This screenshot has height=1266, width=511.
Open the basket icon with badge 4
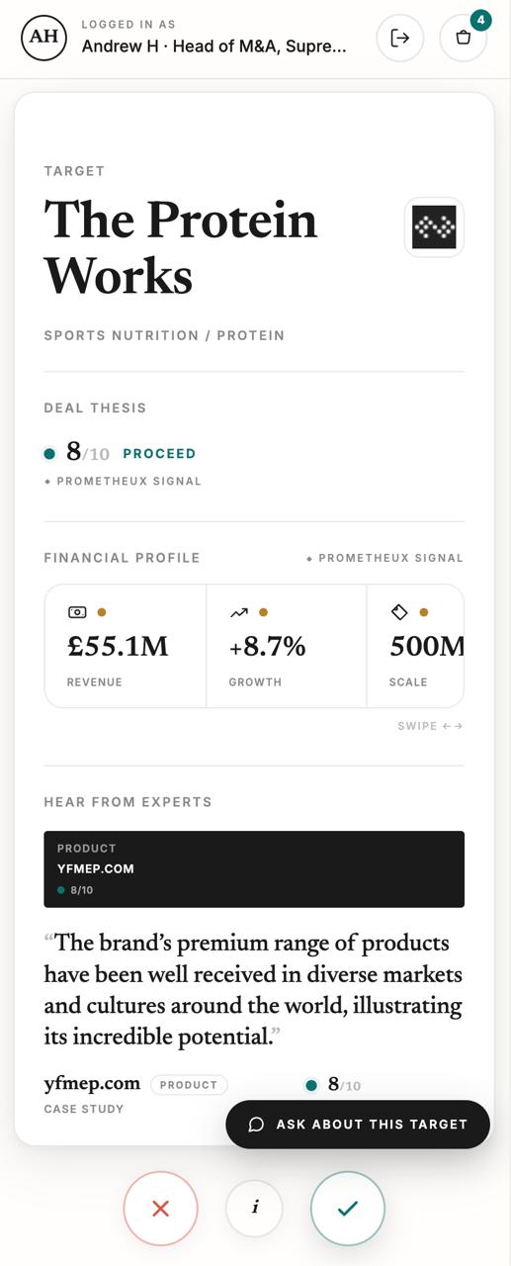[464, 39]
